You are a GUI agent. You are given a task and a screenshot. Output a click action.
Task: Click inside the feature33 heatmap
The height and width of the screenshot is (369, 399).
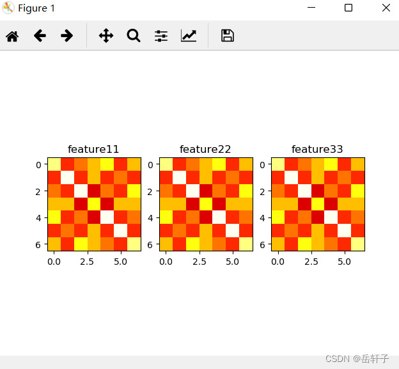point(318,204)
